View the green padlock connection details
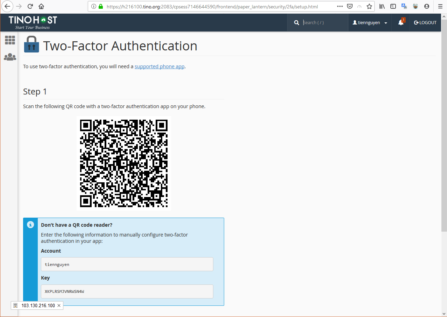Viewport: 447px width, 317px height. 101,6
